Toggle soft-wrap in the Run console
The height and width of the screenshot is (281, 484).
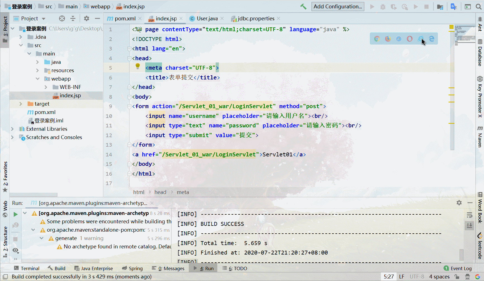tap(469, 215)
